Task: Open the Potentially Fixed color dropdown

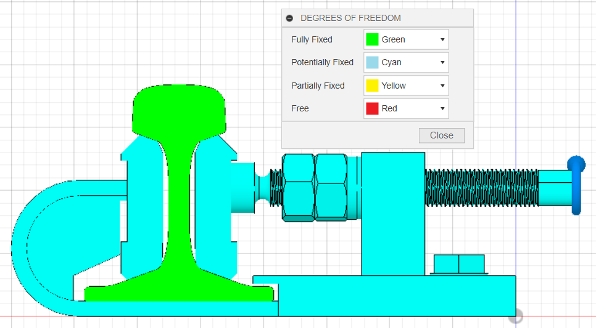Action: (x=406, y=63)
